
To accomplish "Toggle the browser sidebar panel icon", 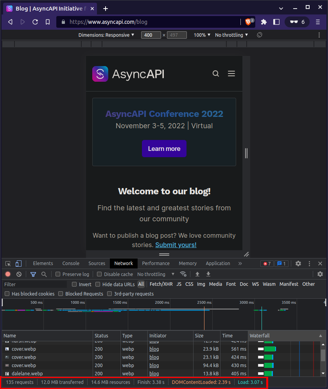I will tap(276, 22).
